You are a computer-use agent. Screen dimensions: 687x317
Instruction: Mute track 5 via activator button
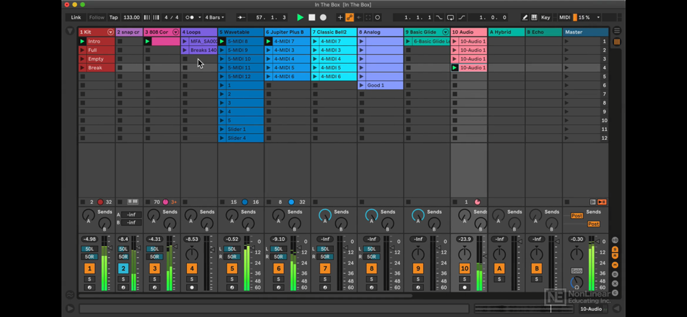(x=232, y=268)
